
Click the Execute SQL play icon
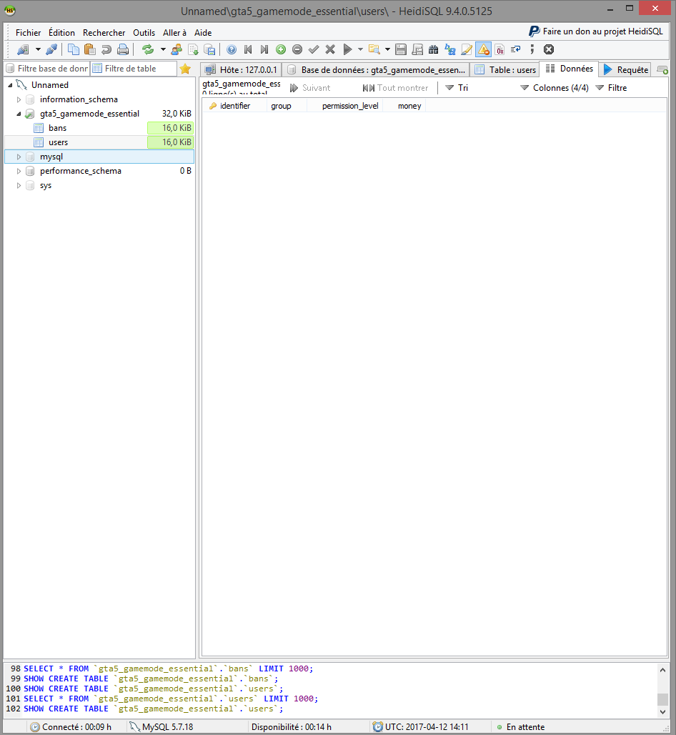(347, 49)
